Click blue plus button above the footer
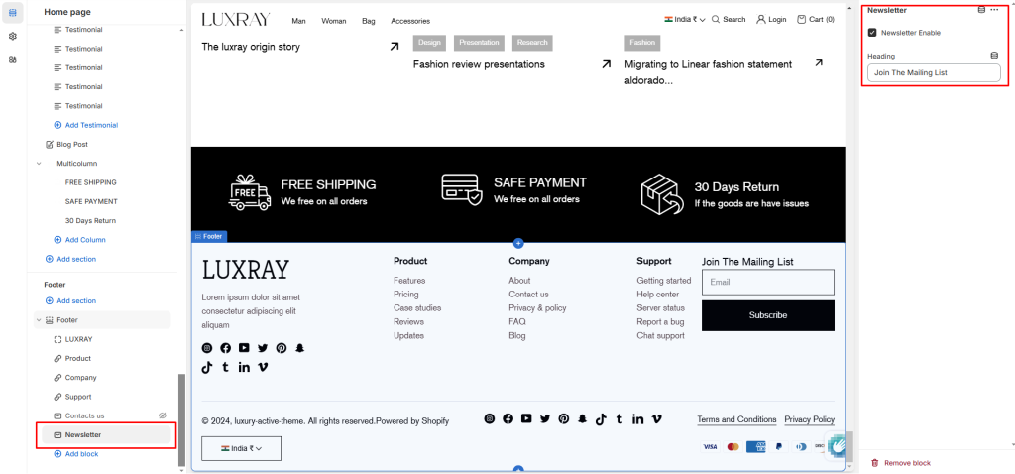The image size is (1015, 474). click(517, 244)
